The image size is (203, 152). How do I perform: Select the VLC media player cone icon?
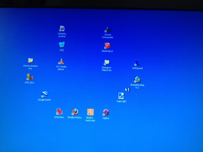[x=62, y=61]
